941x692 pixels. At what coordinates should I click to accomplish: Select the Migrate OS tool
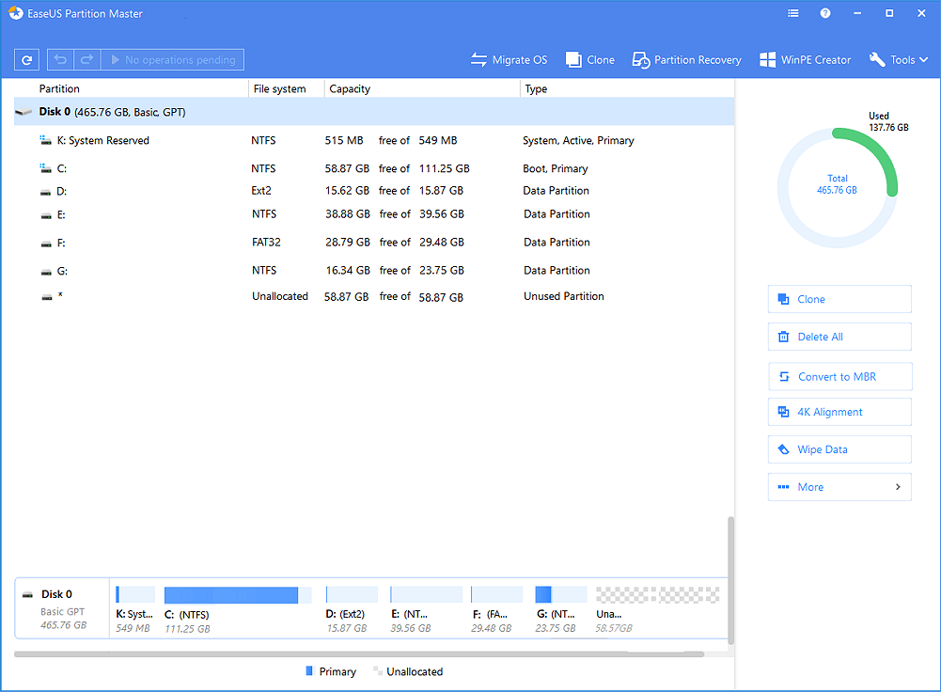click(x=509, y=59)
